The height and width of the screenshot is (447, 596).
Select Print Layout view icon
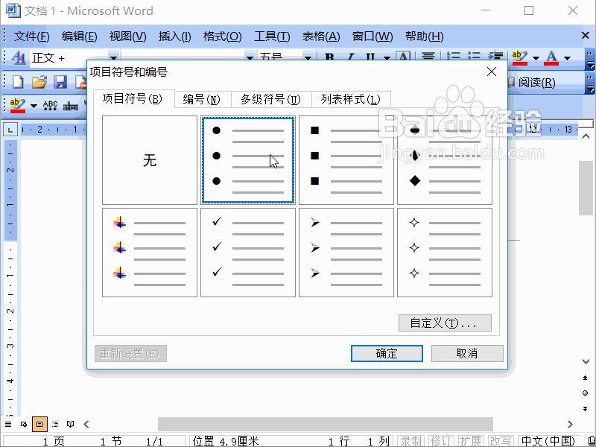pos(39,424)
